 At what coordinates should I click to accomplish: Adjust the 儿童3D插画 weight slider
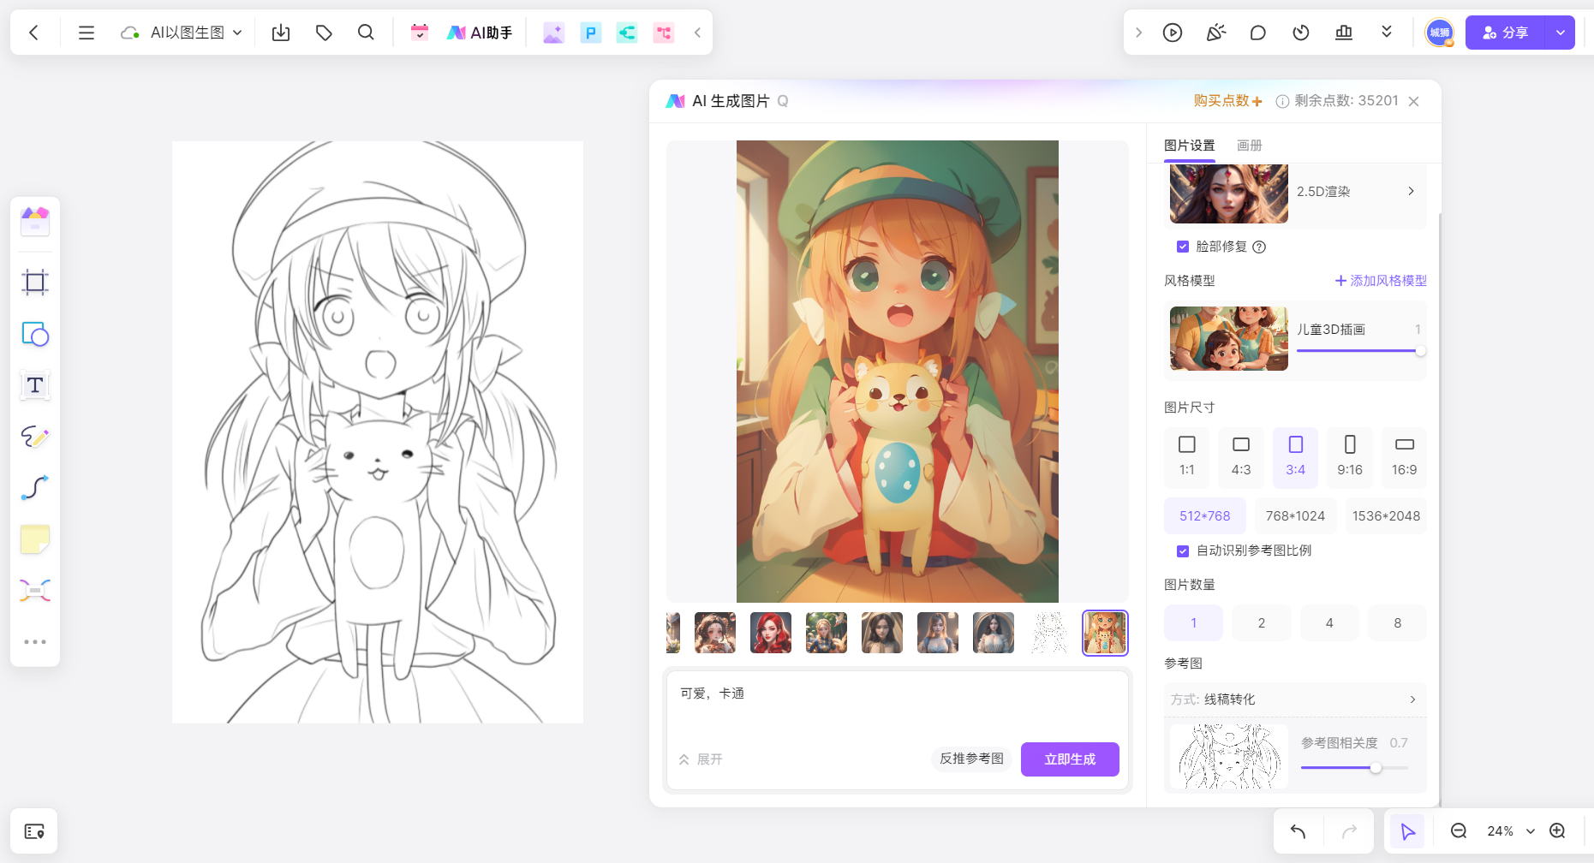point(1421,351)
